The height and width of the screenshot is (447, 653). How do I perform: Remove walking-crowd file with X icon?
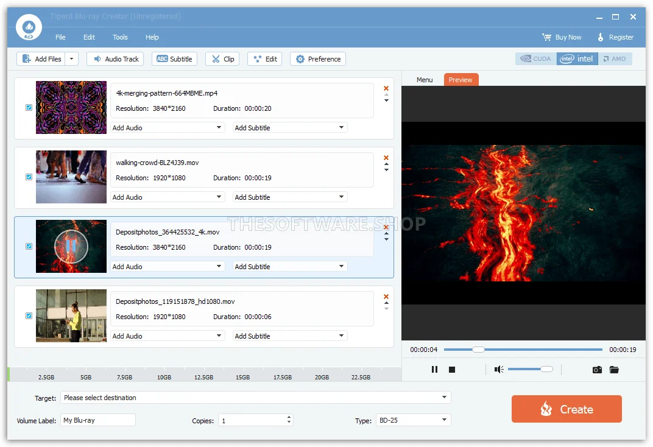(386, 157)
